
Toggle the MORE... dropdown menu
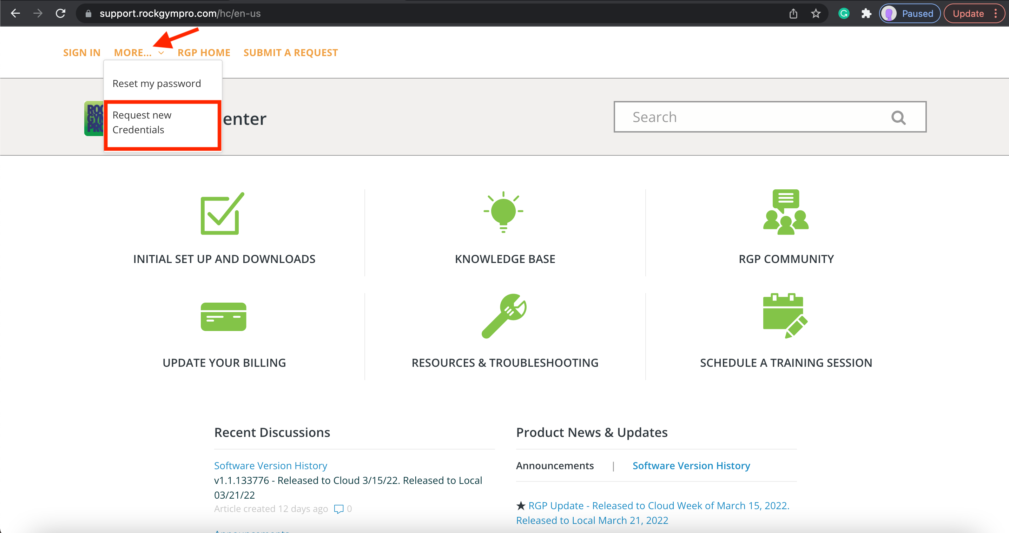(x=139, y=53)
